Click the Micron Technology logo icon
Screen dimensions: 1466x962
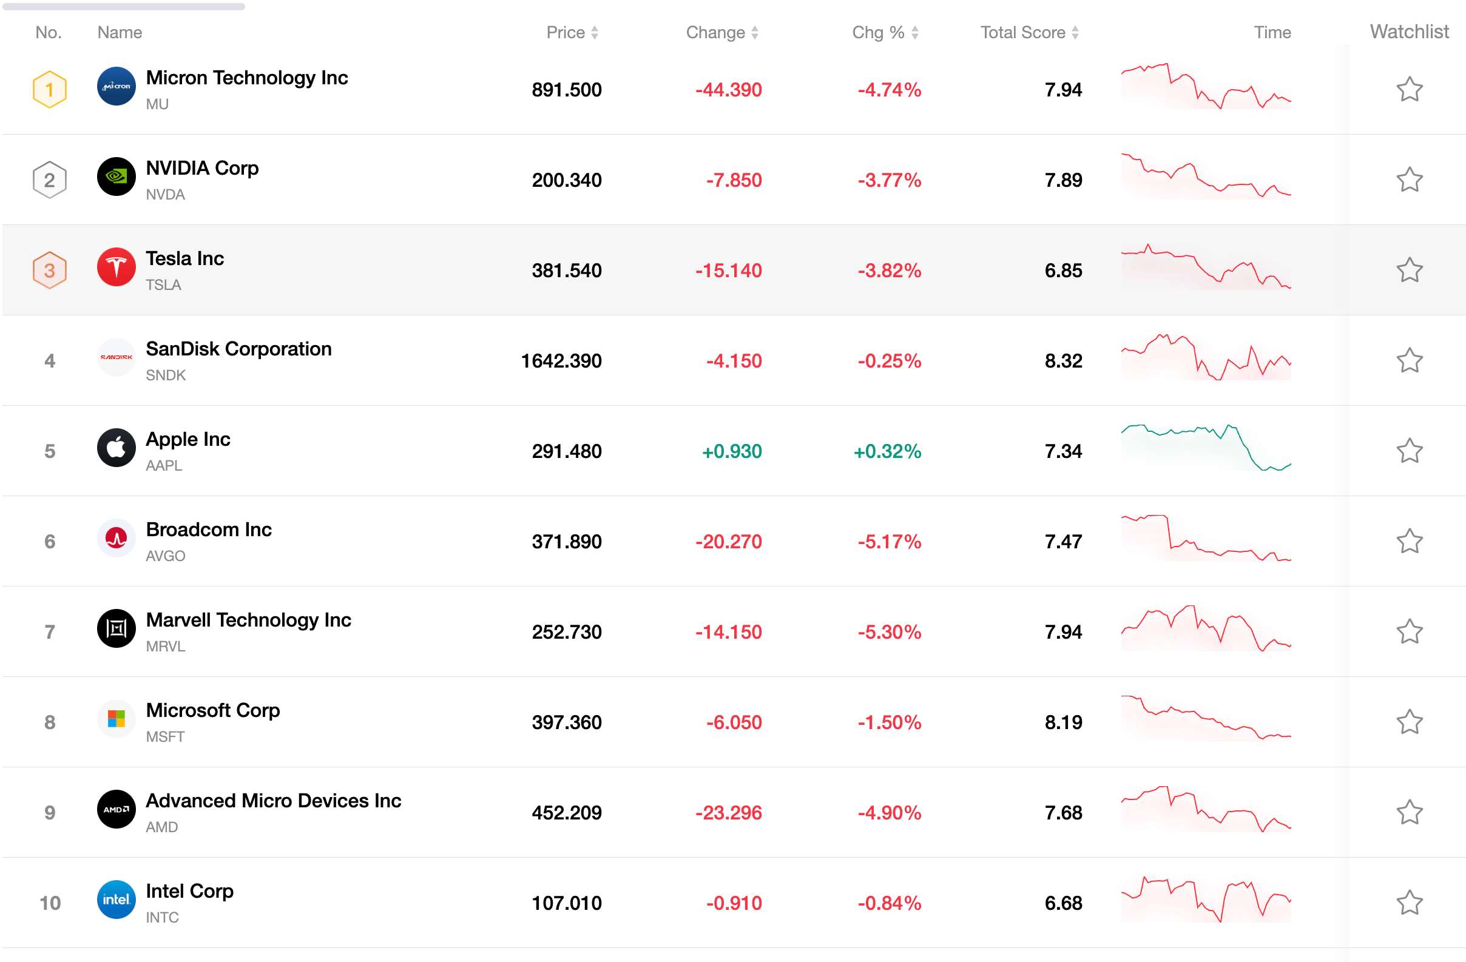pos(117,86)
